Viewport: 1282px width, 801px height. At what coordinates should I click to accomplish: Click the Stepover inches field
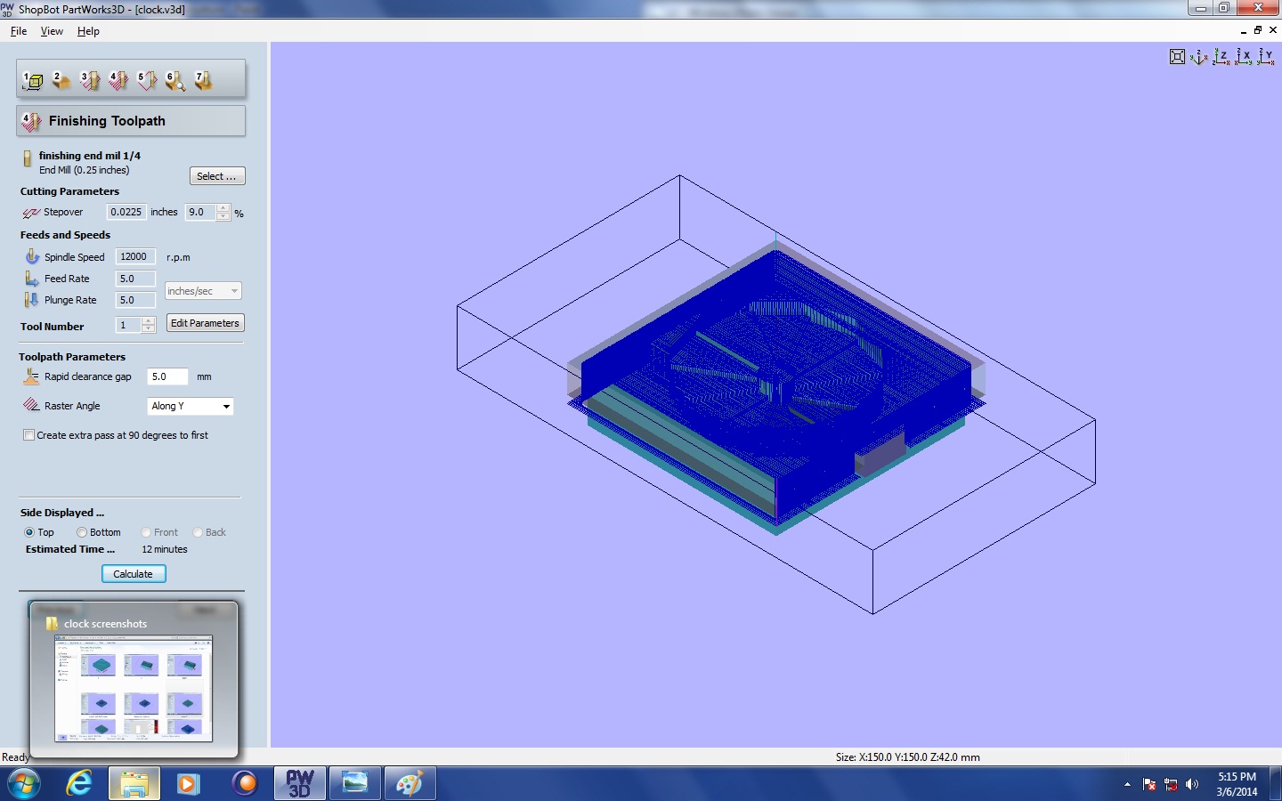click(126, 212)
